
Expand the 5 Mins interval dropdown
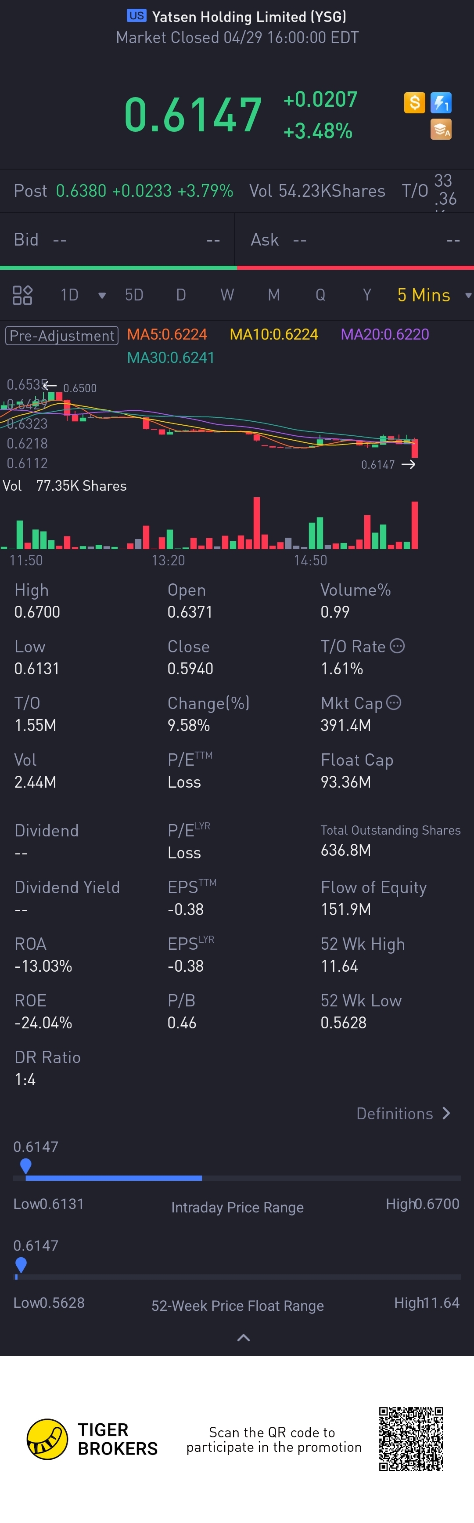(x=468, y=296)
